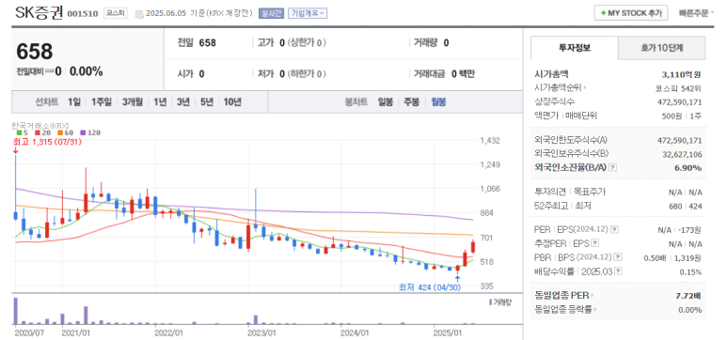Select the 1주일 line chart period
The image size is (727, 340).
click(x=101, y=102)
